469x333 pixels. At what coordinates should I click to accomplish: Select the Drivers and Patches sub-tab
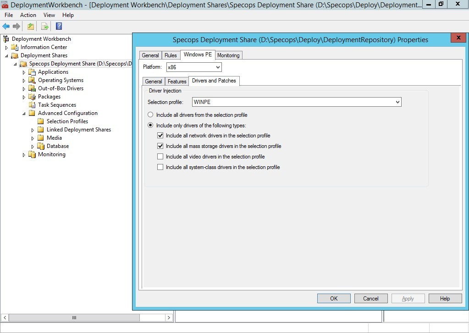click(x=214, y=81)
